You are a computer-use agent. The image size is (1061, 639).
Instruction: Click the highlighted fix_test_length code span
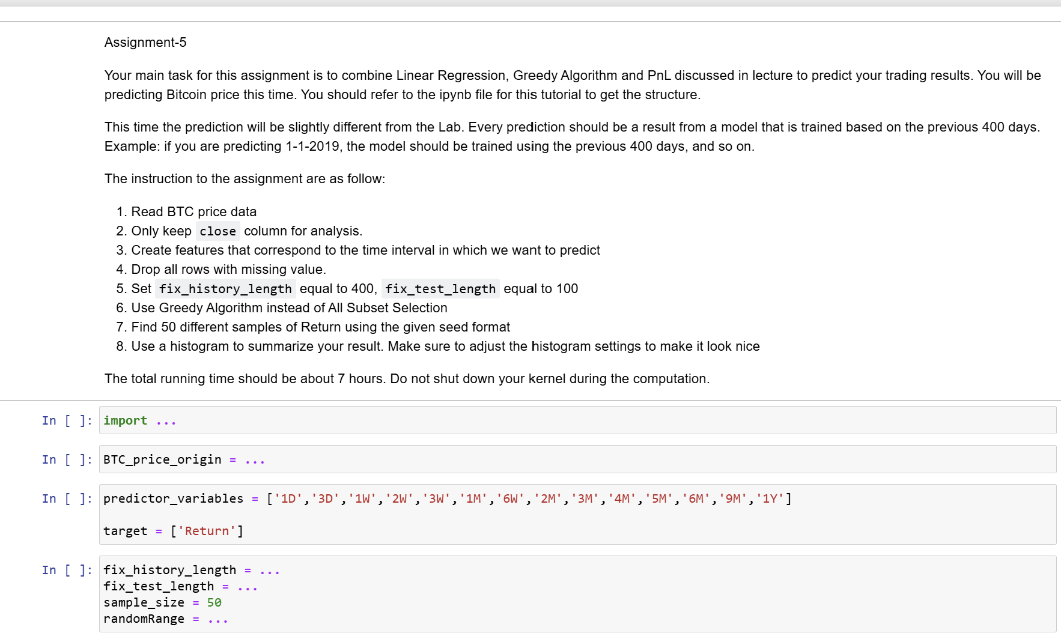[x=440, y=289]
